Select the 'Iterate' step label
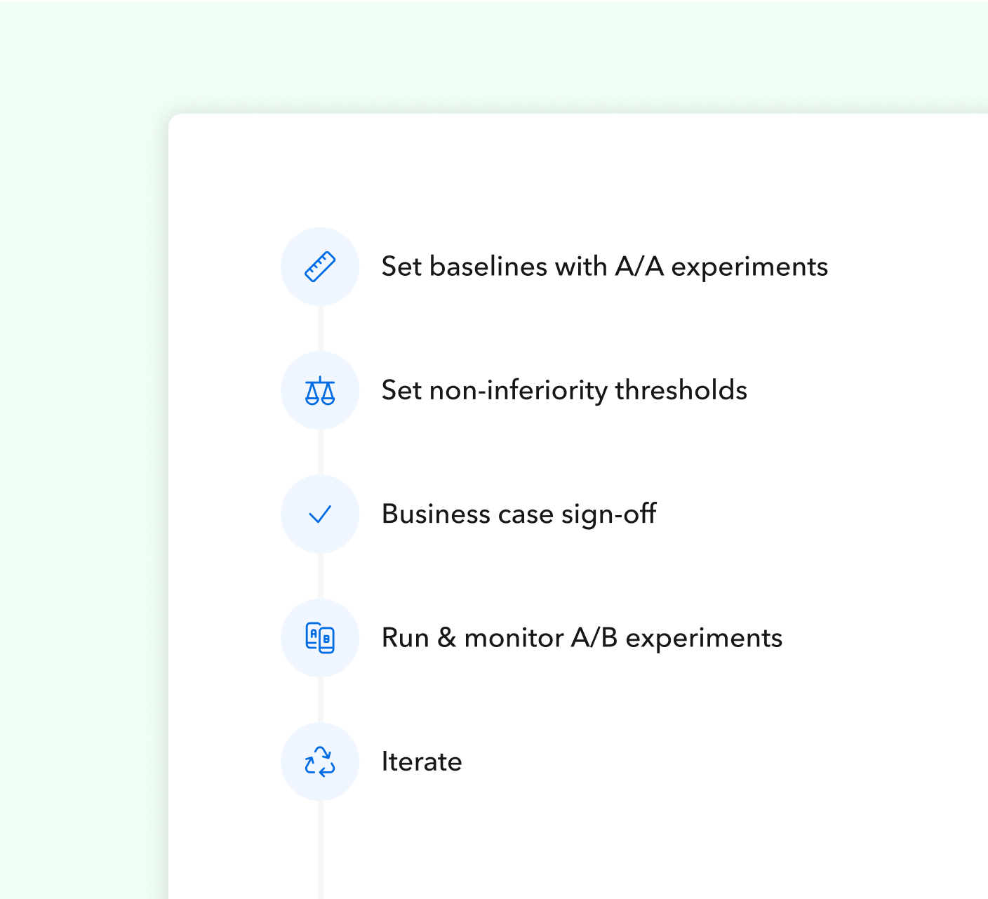Image resolution: width=988 pixels, height=899 pixels. click(x=421, y=761)
